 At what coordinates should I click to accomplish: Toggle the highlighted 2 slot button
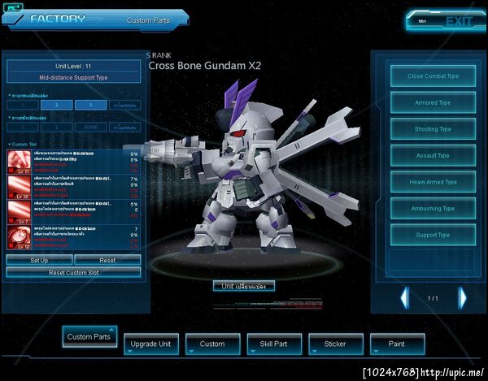(x=57, y=105)
